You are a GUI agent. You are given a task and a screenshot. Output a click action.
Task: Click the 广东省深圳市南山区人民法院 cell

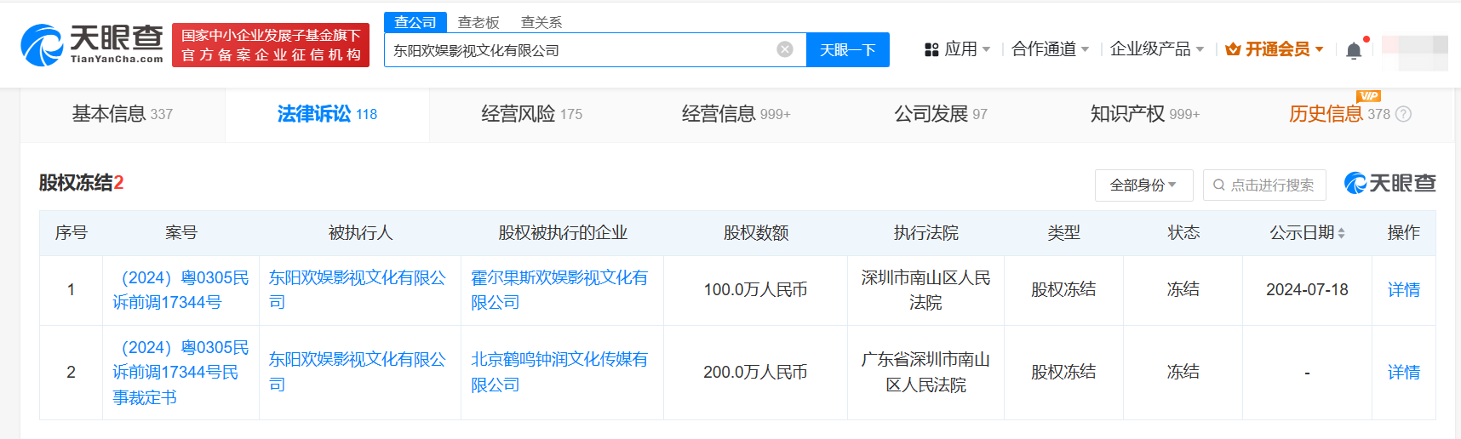[925, 372]
